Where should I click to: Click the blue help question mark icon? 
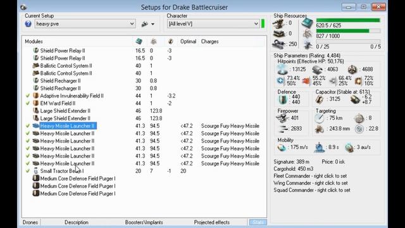tap(28, 24)
